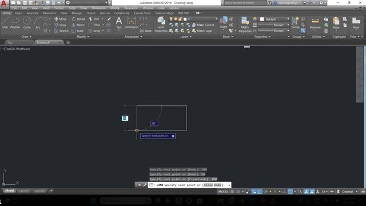Open the Home ribbon tab

[6, 13]
